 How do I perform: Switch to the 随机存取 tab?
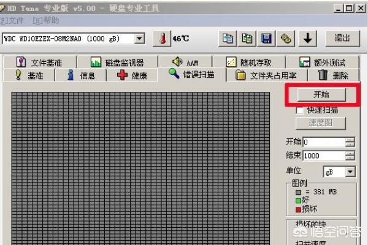pos(249,62)
